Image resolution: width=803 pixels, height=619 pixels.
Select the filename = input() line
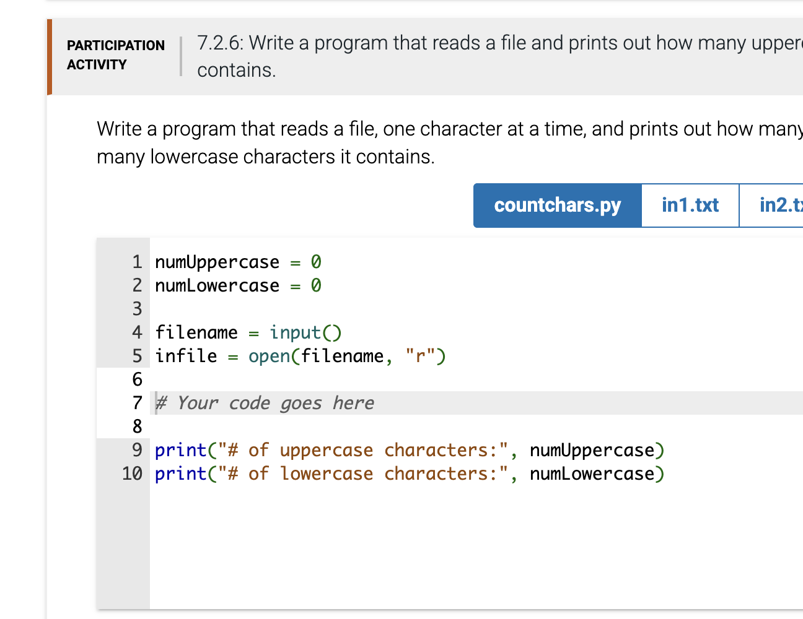(x=248, y=332)
